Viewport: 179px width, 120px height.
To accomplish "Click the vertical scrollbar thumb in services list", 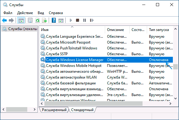I will [175, 67].
